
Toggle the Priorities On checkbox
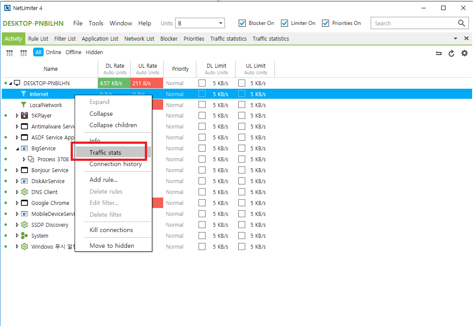[325, 23]
